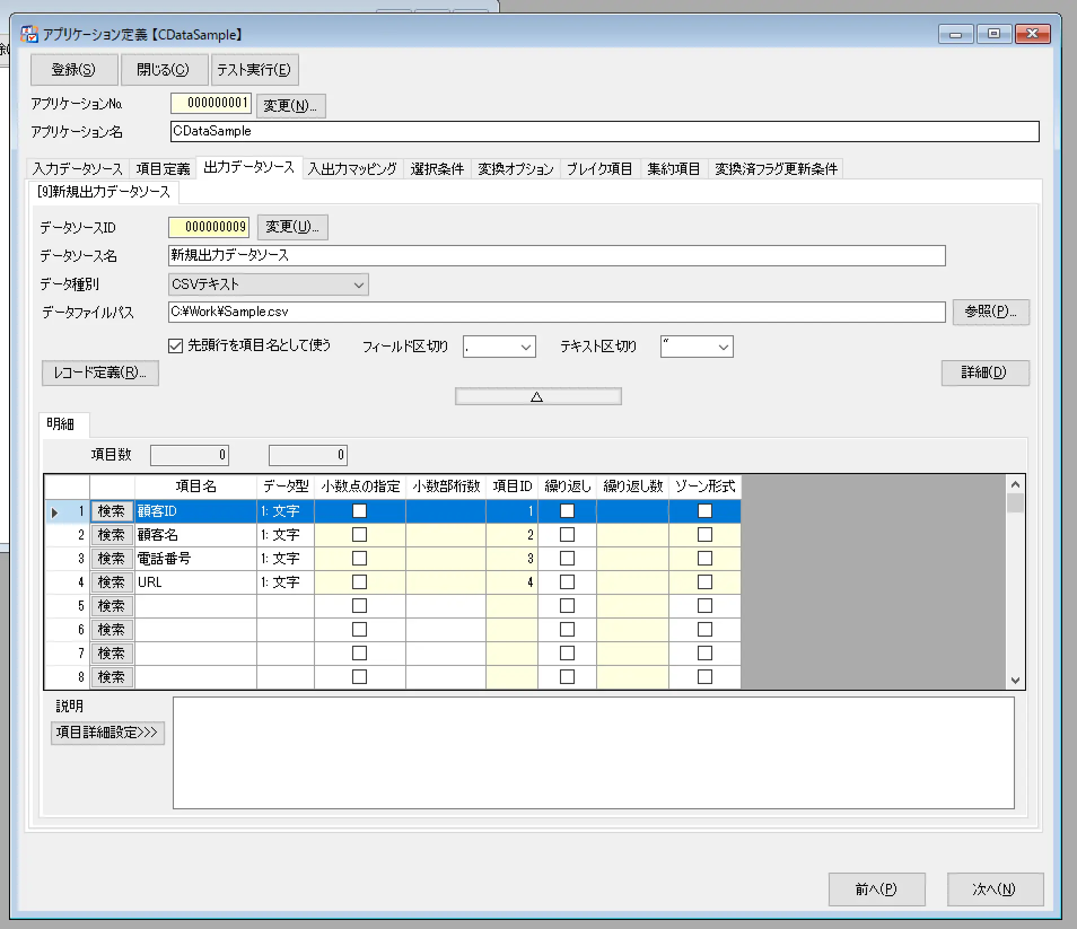Open the テキスト区切り dropdown
Screen dimensions: 1077x929
pyautogui.click(x=697, y=347)
